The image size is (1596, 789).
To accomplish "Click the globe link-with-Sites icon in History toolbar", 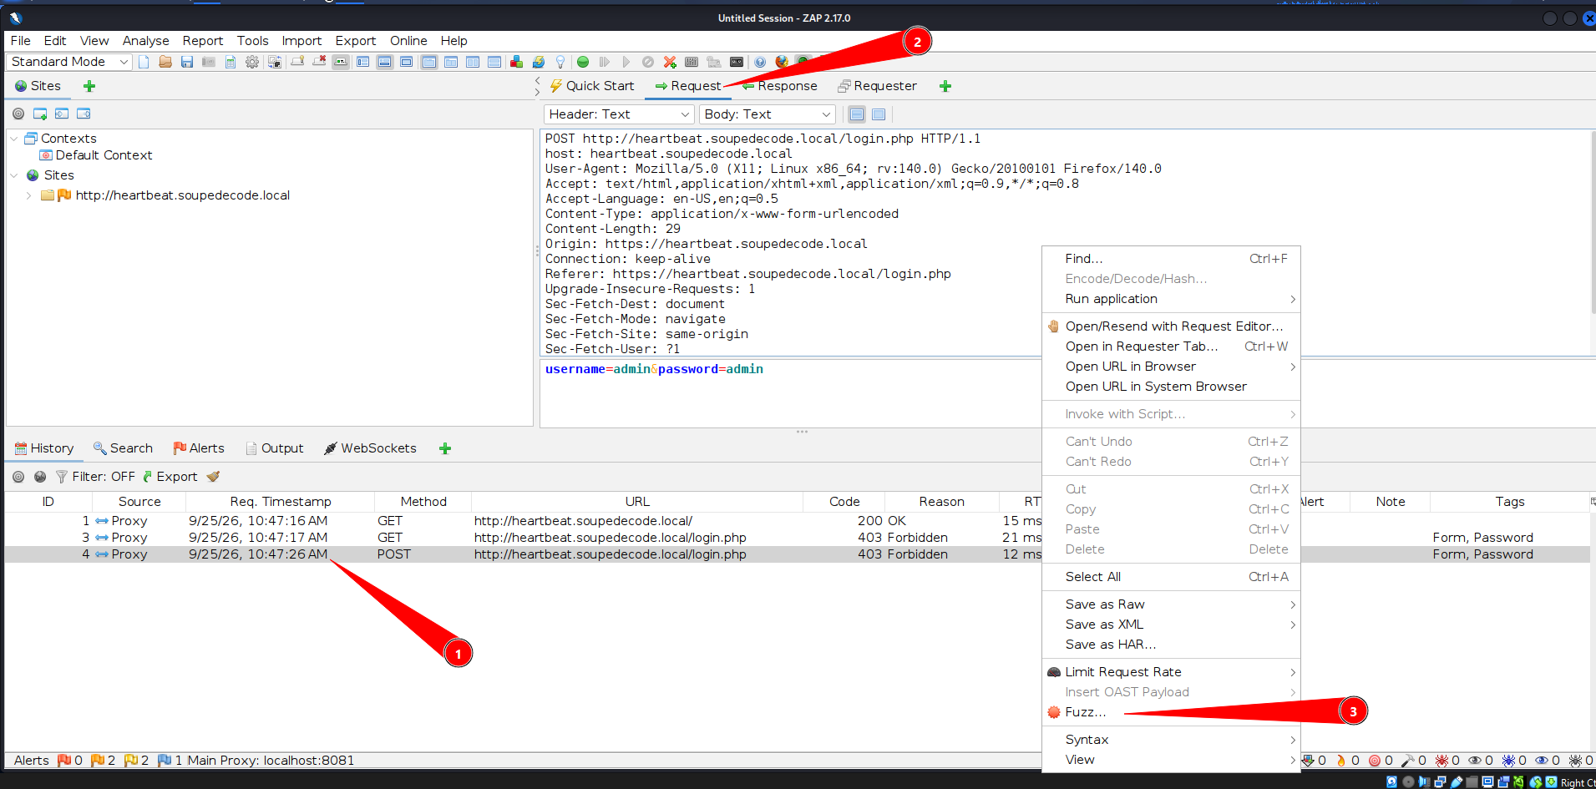I will pos(40,477).
